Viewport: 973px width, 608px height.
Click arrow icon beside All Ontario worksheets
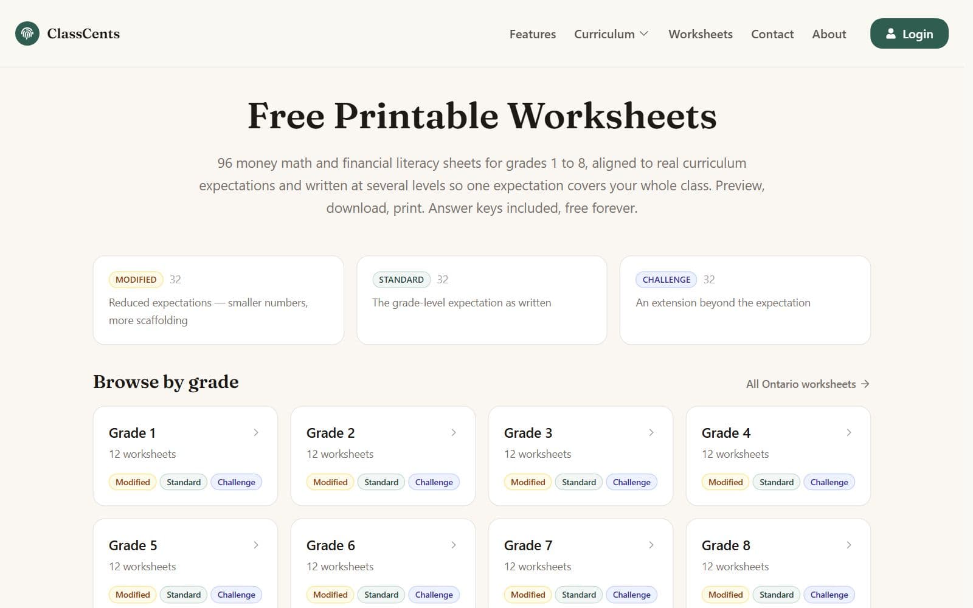point(865,384)
